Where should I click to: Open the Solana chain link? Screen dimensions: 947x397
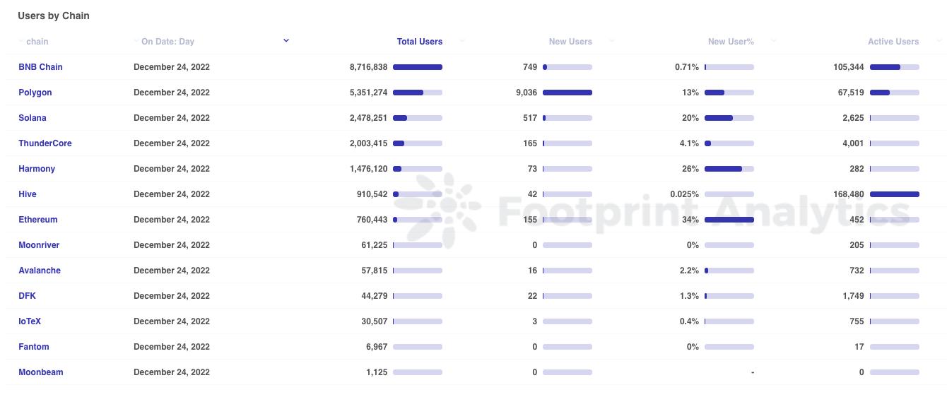pos(33,118)
